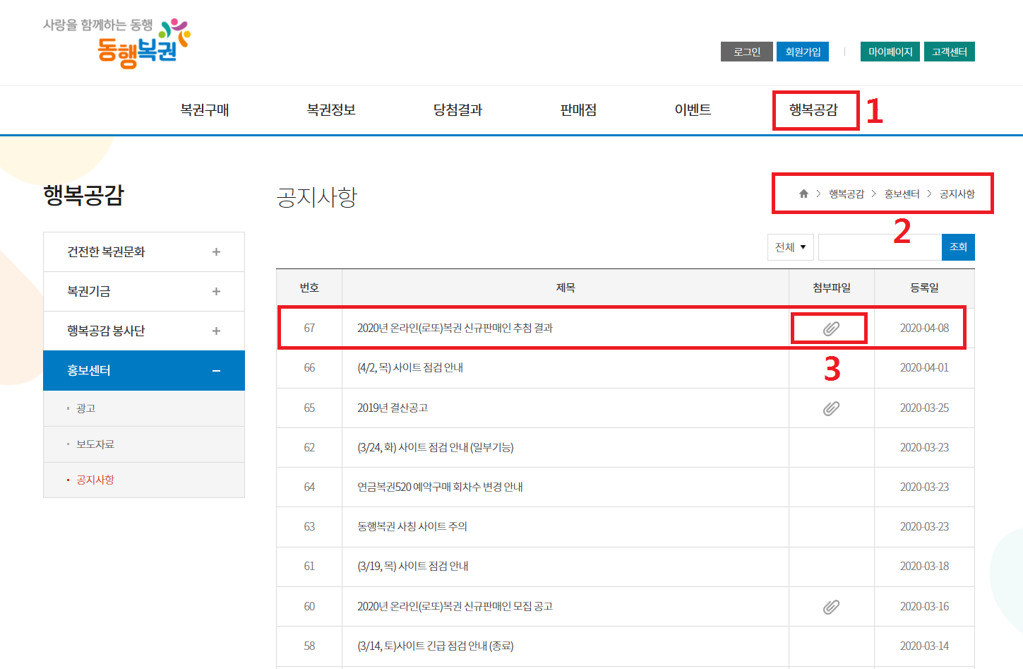Open attachment icon for notice 60
This screenshot has width=1023, height=669.
point(831,607)
